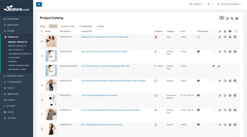
Task: Open the product catalog search icon
Action: [x=232, y=19]
